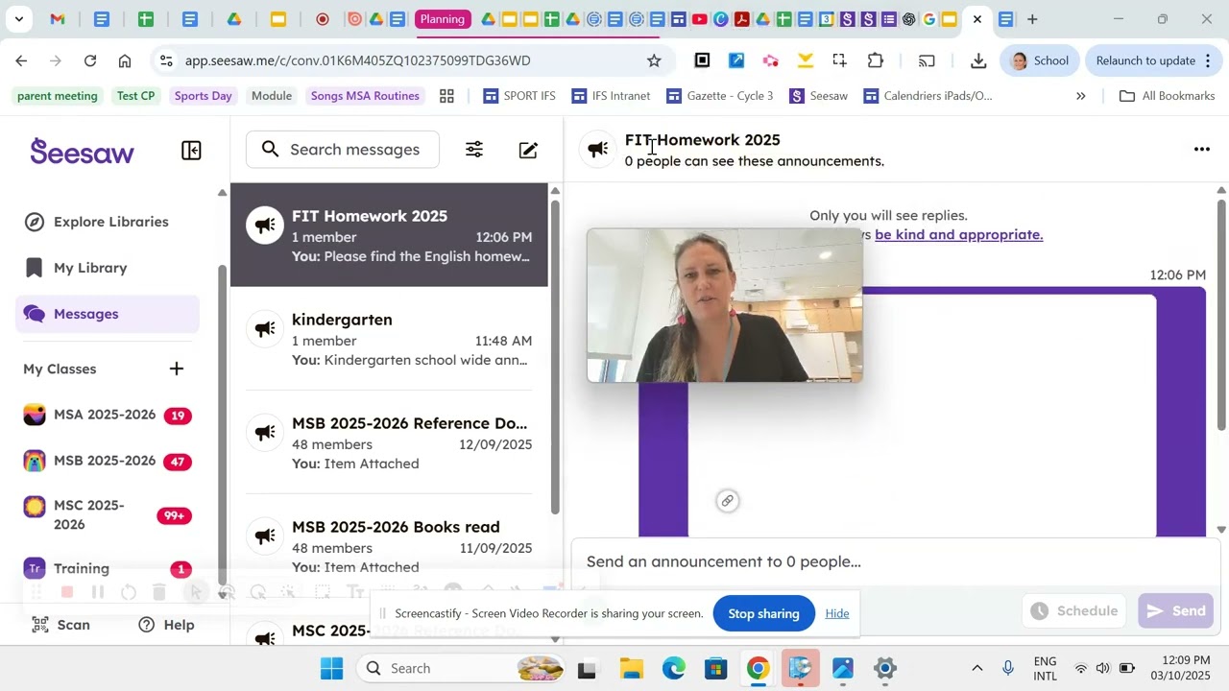Open the School profile button
Viewport: 1229px width, 691px height.
(x=1040, y=60)
